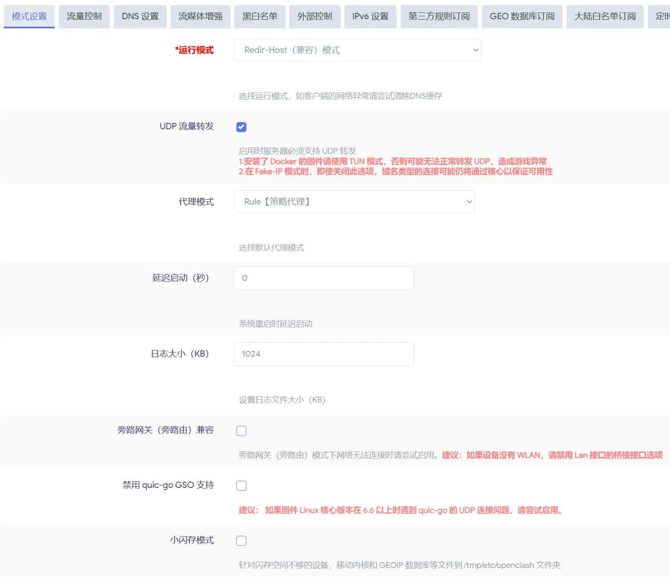Click the chevron on 代理模式 selector
Screen dimensions: 670x585
click(469, 202)
